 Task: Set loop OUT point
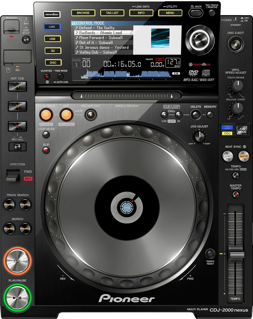66,115
